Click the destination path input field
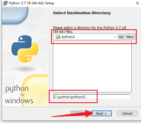This screenshot has width=141, height=123. [x=92, y=97]
